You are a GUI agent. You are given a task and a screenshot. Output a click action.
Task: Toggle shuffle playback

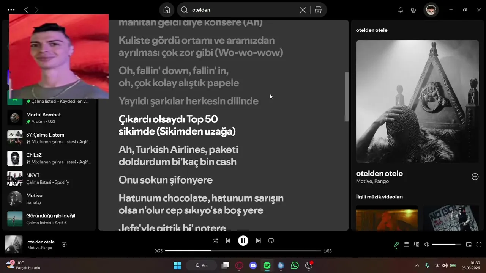pos(215,240)
